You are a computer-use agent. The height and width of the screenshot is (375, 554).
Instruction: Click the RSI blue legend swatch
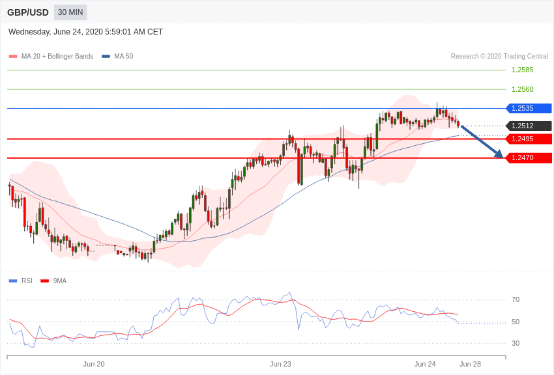pyautogui.click(x=13, y=281)
